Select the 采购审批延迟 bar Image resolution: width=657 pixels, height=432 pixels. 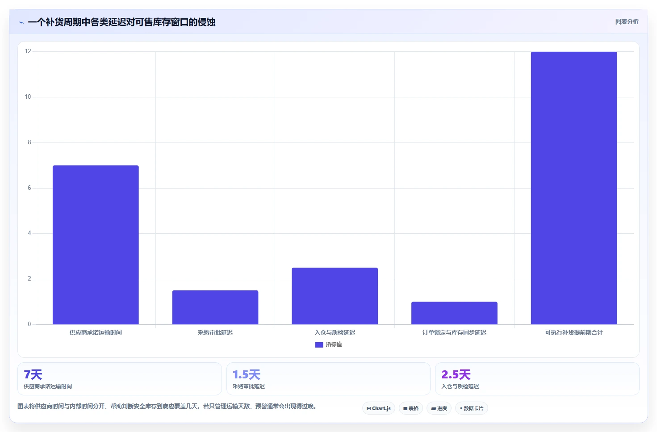[x=215, y=307]
